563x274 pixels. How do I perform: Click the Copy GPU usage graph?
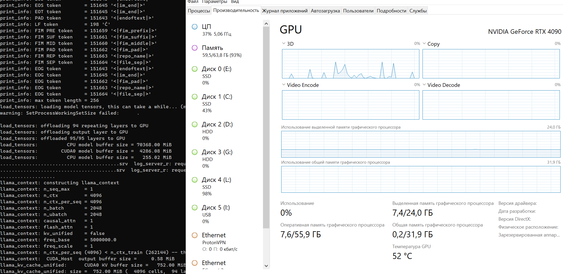[491, 64]
